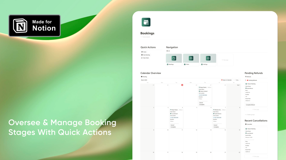The image size is (286, 160).
Task: Select the Cancelled tab under Recent Cancellations
Action: pos(248,124)
